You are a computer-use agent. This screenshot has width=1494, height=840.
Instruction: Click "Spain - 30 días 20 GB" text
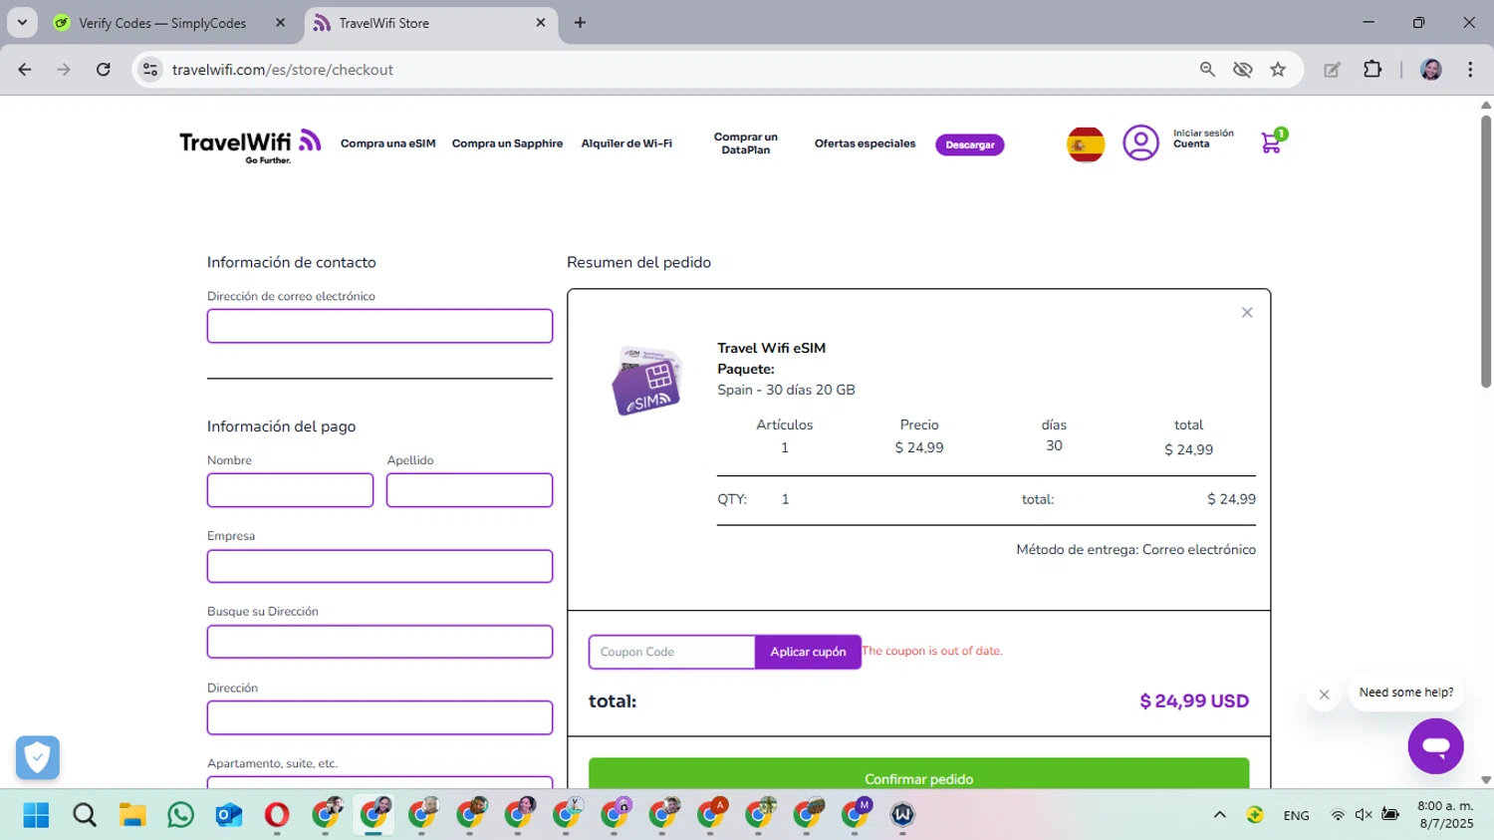point(786,390)
